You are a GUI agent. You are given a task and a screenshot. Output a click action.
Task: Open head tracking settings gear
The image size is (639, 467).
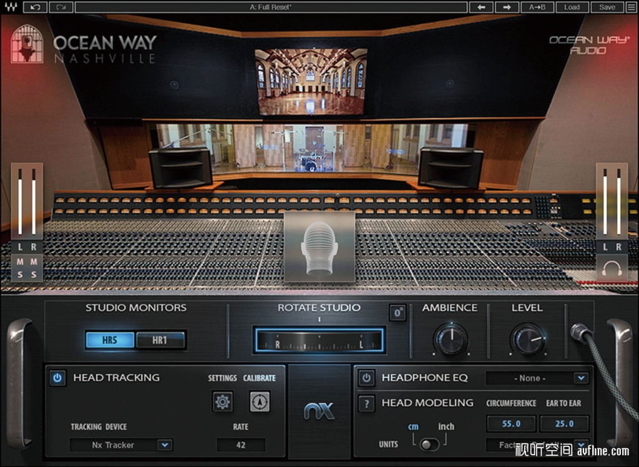(x=223, y=401)
